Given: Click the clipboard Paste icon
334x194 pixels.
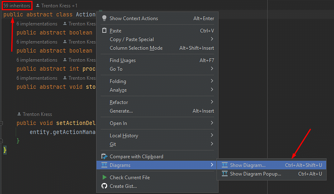Looking at the screenshot, I should pyautogui.click(x=104, y=30).
